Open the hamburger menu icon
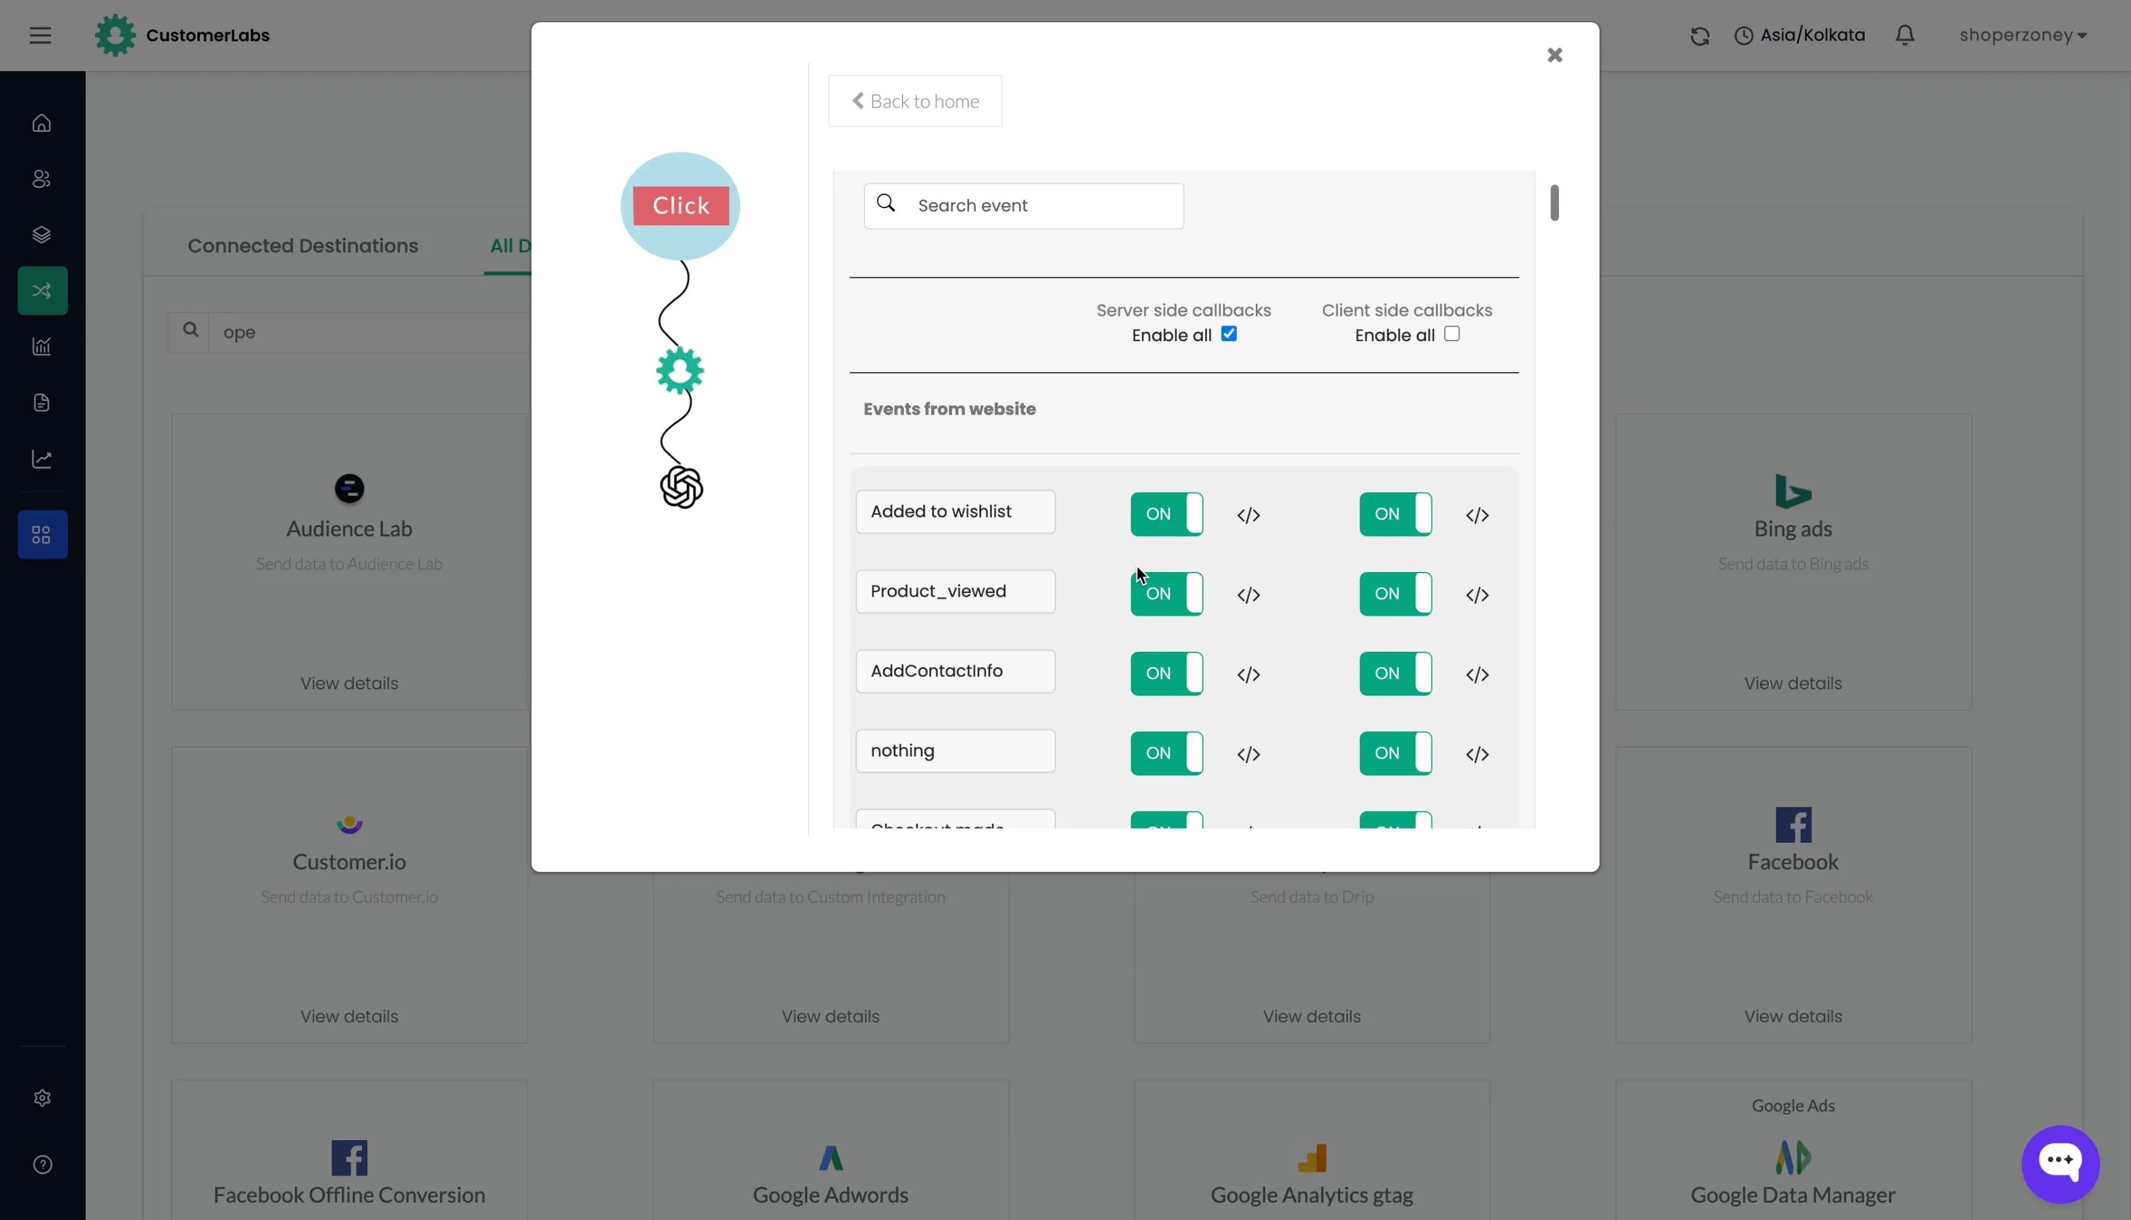The width and height of the screenshot is (2131, 1220). (40, 36)
